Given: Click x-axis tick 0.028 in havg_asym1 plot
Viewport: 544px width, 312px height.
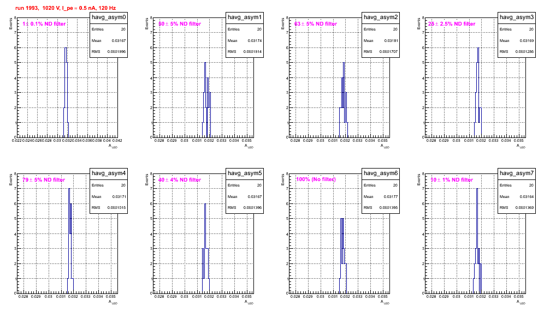Looking at the screenshot, I should click(x=159, y=141).
